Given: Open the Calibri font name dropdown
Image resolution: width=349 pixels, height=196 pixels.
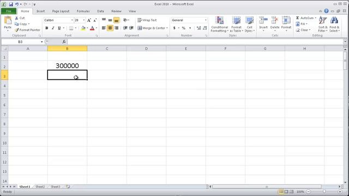Looking at the screenshot, I should 72,20.
